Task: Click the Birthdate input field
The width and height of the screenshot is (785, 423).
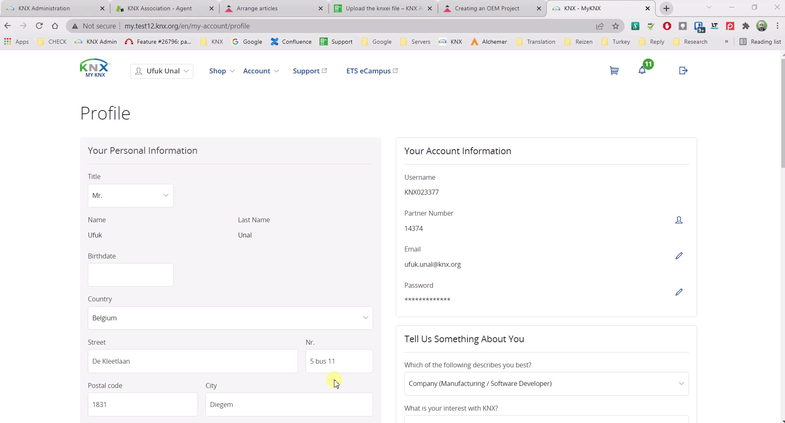Action: 131,275
